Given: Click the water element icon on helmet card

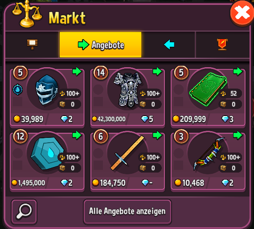Looking at the screenshot, I should click(18, 89).
